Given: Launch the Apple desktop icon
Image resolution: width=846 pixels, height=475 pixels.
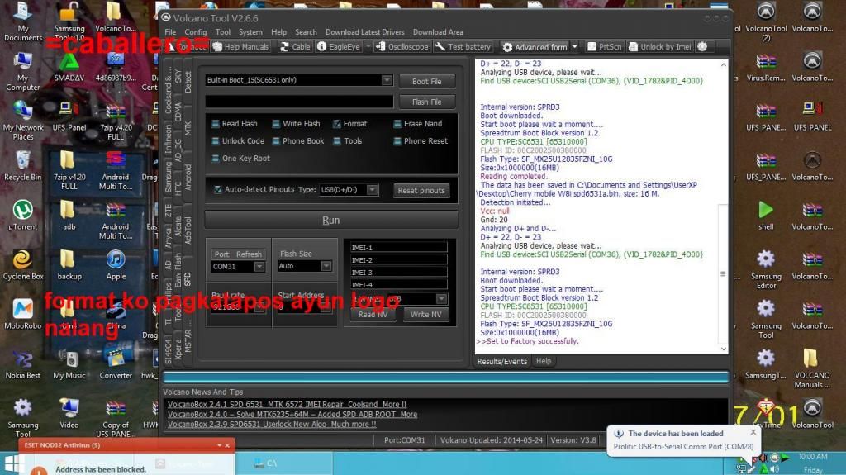Looking at the screenshot, I should (116, 265).
